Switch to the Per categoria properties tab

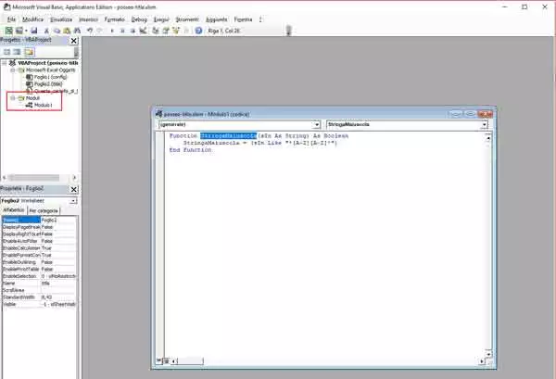click(x=44, y=211)
